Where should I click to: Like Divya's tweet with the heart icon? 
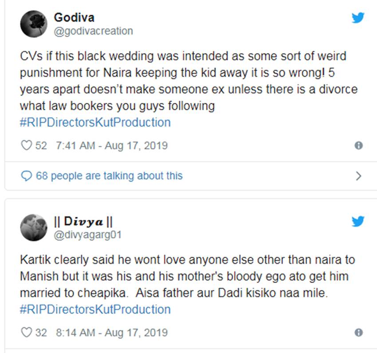pos(27,332)
